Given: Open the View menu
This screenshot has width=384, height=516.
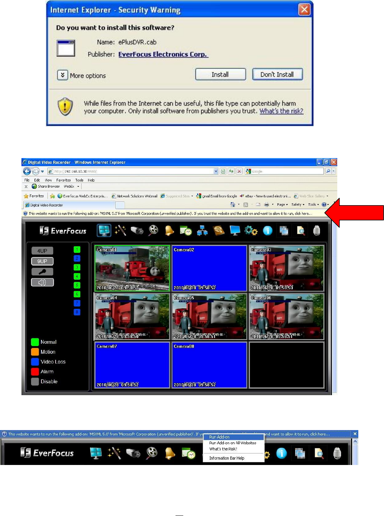Looking at the screenshot, I should click(x=48, y=180).
